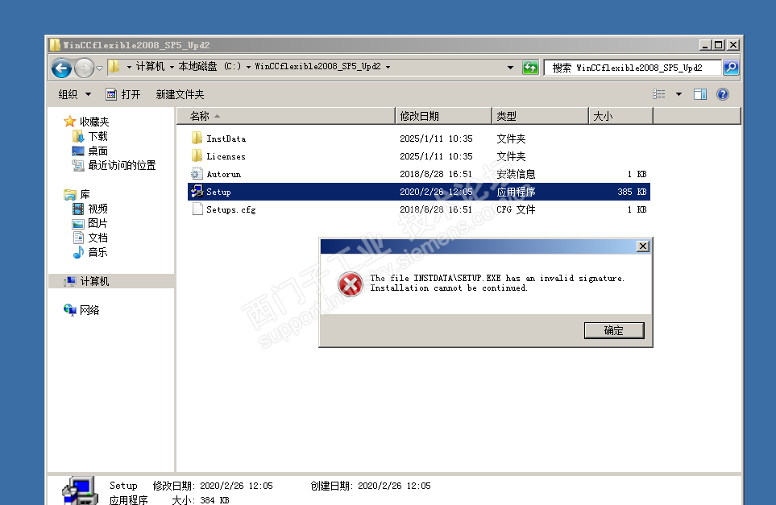This screenshot has width=776, height=505.
Task: Select the Autorun setup info icon
Action: point(197,174)
